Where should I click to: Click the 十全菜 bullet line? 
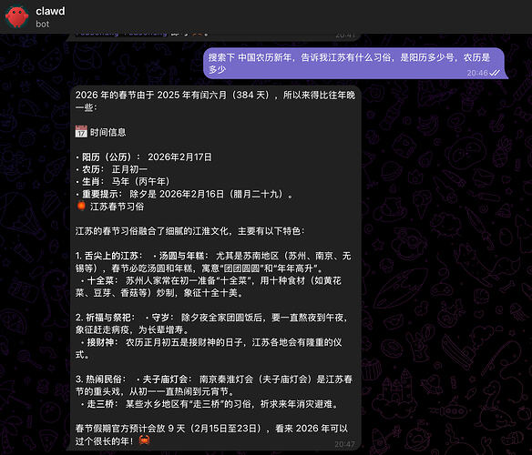click(x=208, y=287)
